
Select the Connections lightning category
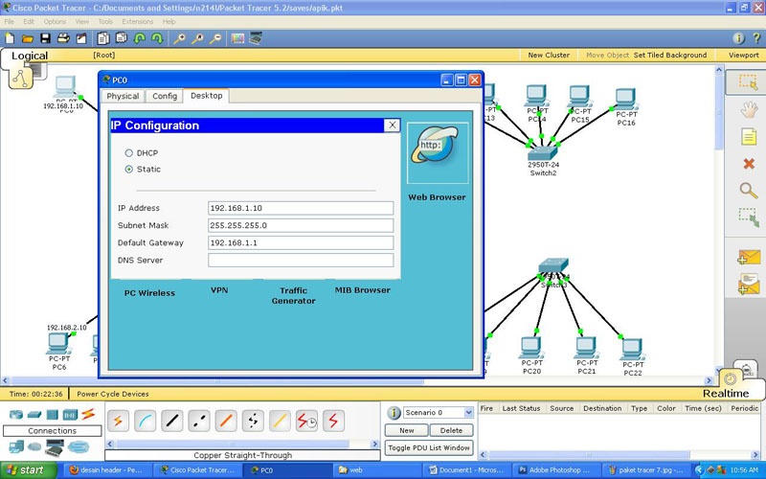tap(88, 415)
